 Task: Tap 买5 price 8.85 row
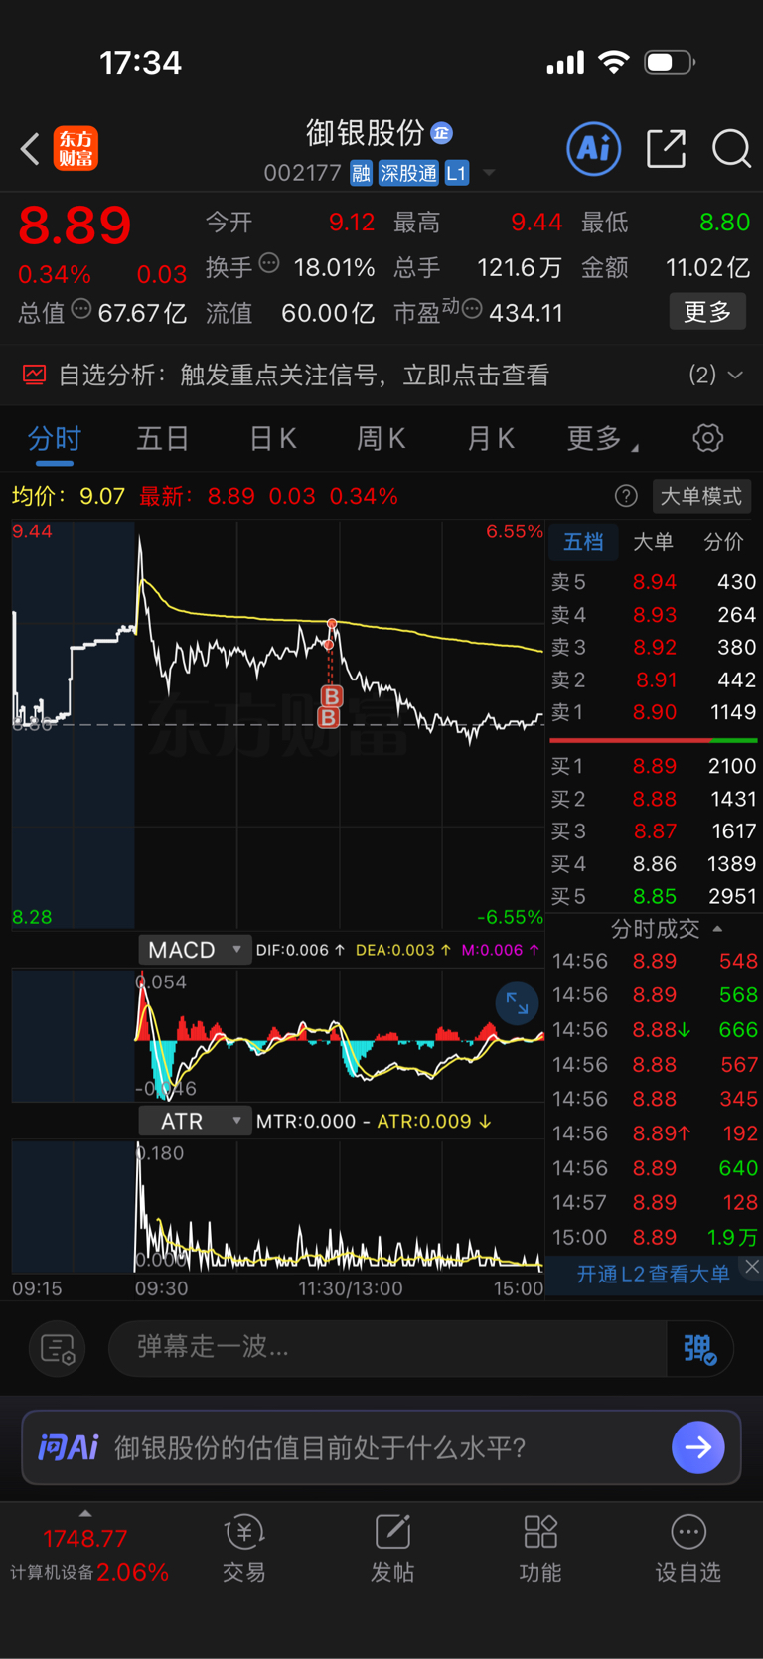click(x=654, y=896)
